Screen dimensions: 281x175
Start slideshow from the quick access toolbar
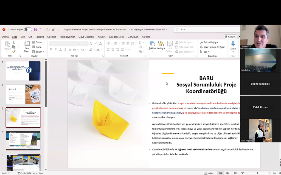[53, 29]
